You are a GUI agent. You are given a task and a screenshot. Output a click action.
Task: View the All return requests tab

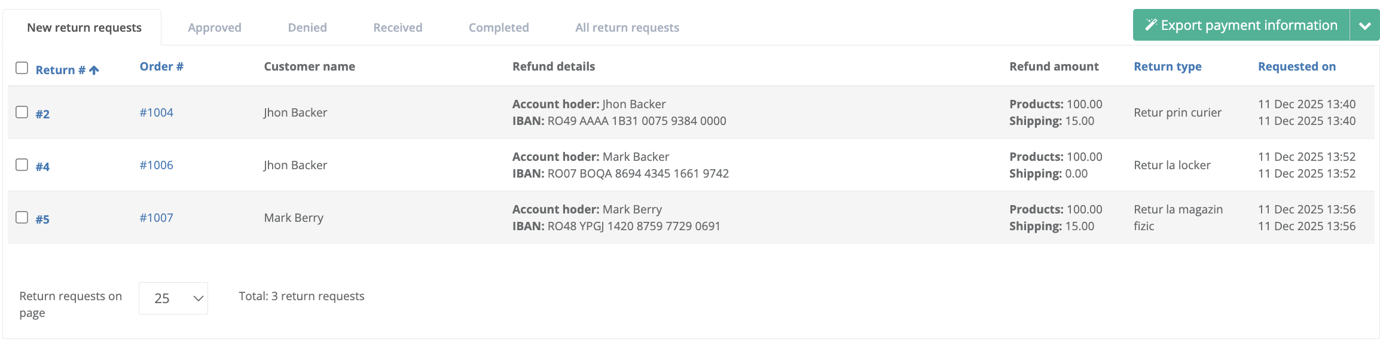[627, 28]
